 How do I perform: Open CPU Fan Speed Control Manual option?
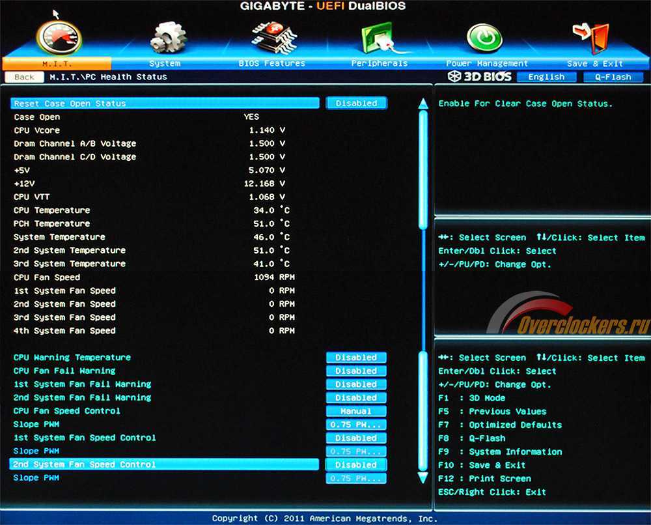(x=356, y=411)
